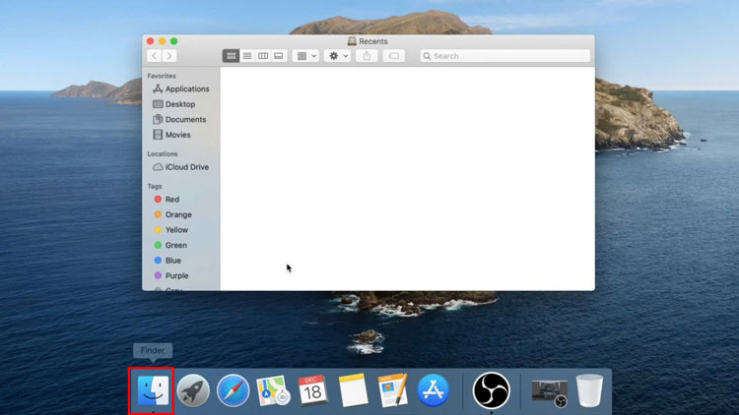The width and height of the screenshot is (739, 415).
Task: Minimize the Finder window
Action: pos(163,41)
